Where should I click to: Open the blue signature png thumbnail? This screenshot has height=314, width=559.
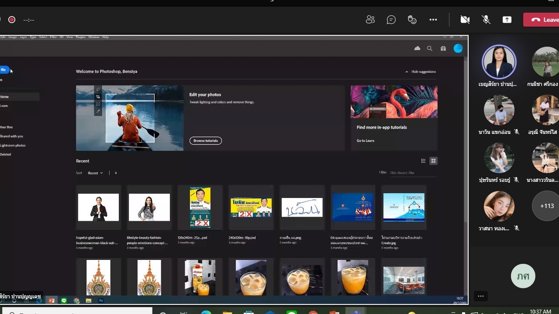[302, 208]
